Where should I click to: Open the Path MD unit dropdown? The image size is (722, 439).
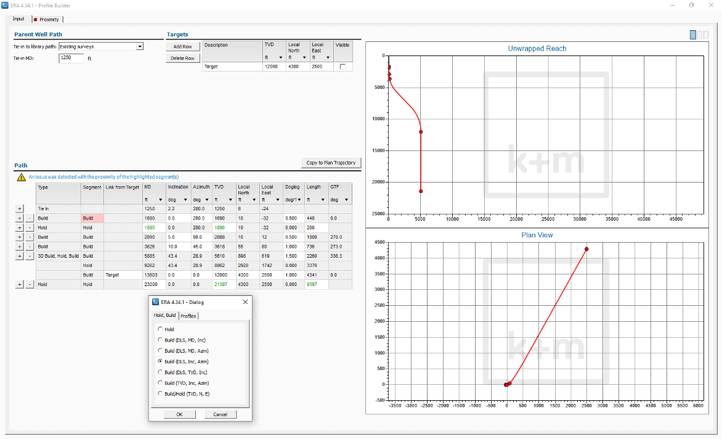click(x=160, y=200)
